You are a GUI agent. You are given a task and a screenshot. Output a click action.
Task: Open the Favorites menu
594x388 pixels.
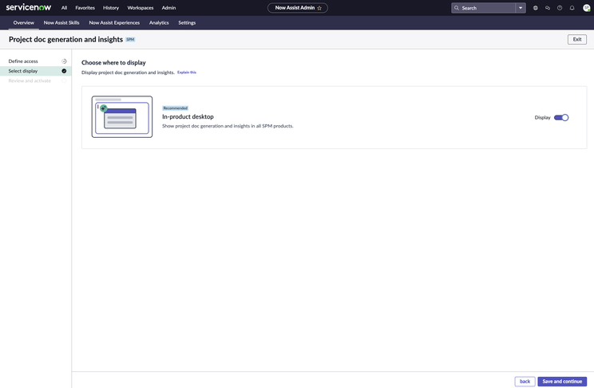(85, 7)
